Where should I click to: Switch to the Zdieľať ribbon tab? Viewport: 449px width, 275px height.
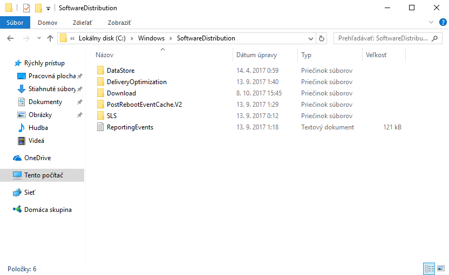click(x=83, y=23)
